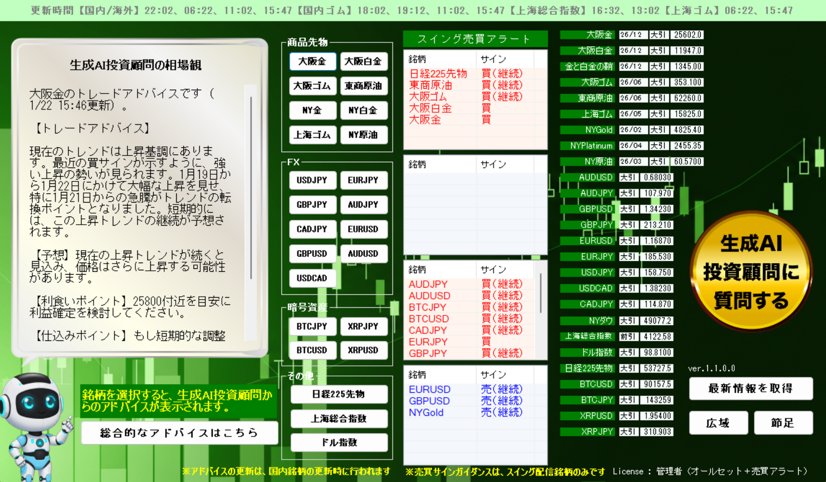This screenshot has width=826, height=482.
Task: Select the 大阪白金 commodity button
Action: pos(364,61)
